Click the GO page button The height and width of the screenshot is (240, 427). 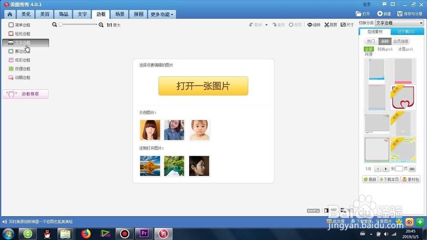point(412,169)
